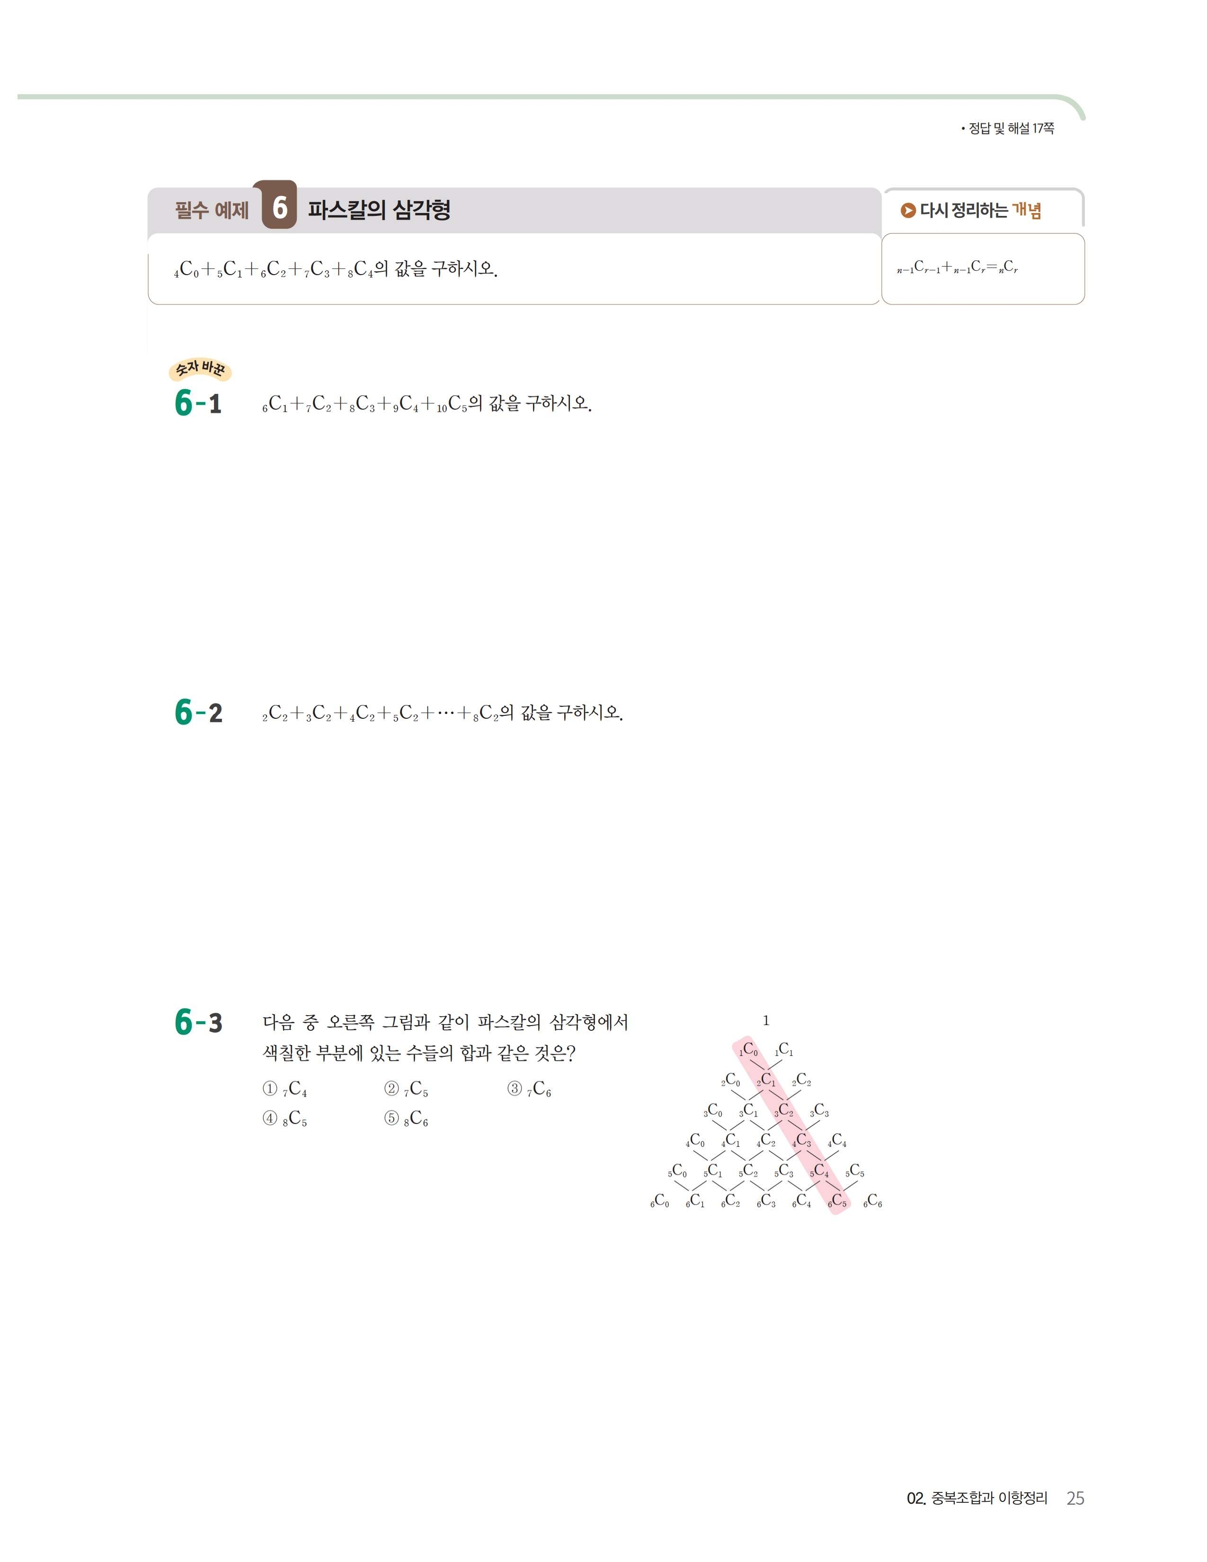Open the 정답 및 해설 17쪽 reference

[x=1008, y=129]
